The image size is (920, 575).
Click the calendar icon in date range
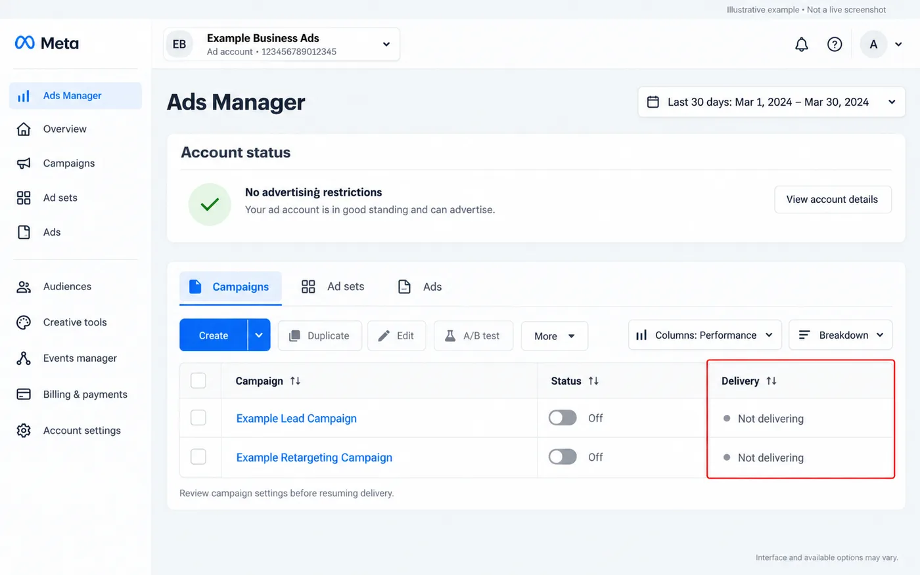(653, 102)
